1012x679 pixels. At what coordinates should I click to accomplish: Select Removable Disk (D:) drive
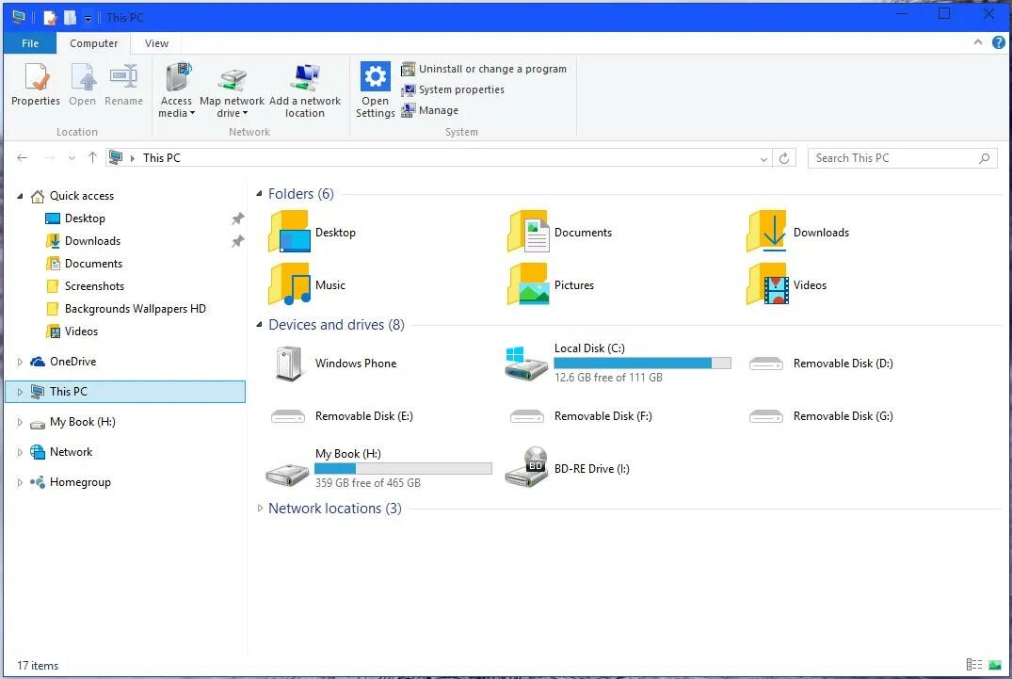point(820,364)
